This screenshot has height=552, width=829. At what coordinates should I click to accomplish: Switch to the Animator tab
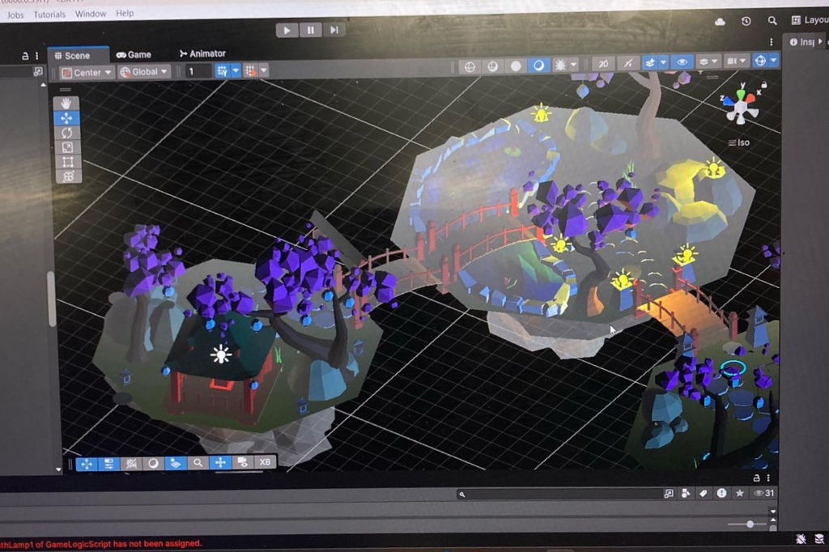click(202, 53)
